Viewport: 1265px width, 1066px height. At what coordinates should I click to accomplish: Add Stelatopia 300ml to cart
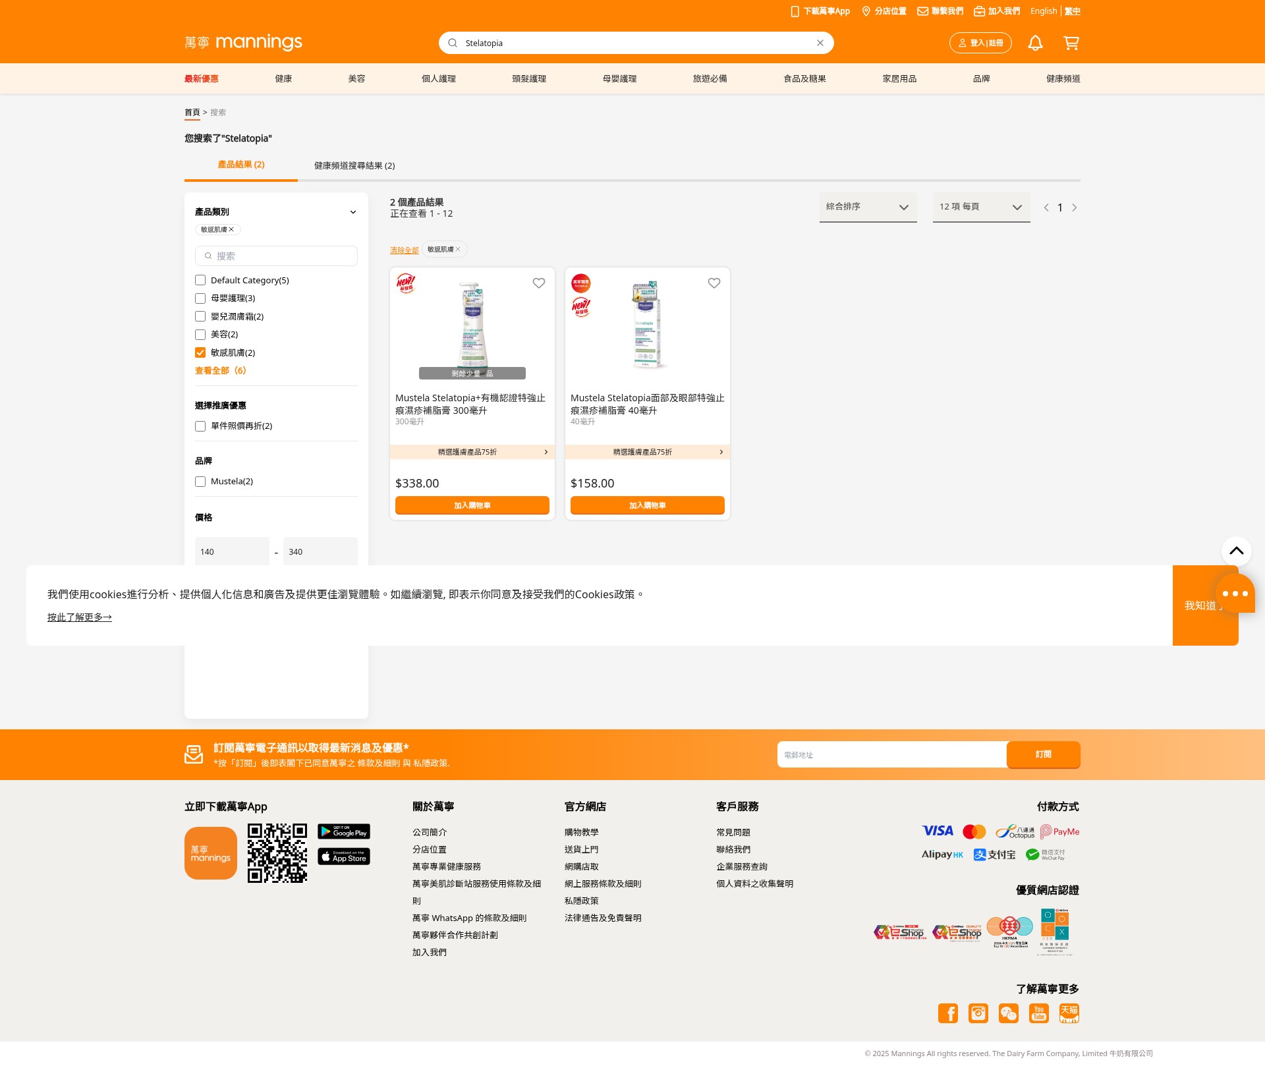472,505
